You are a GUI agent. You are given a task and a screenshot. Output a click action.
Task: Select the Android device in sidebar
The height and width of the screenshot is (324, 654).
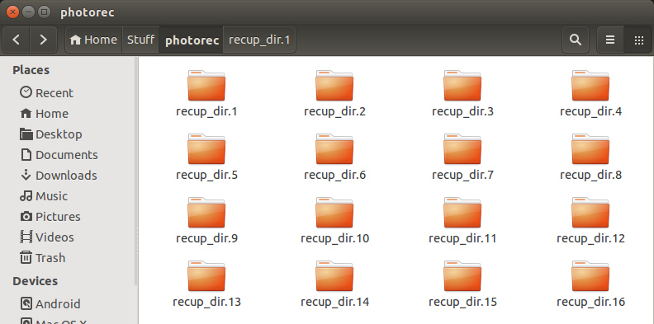50,303
